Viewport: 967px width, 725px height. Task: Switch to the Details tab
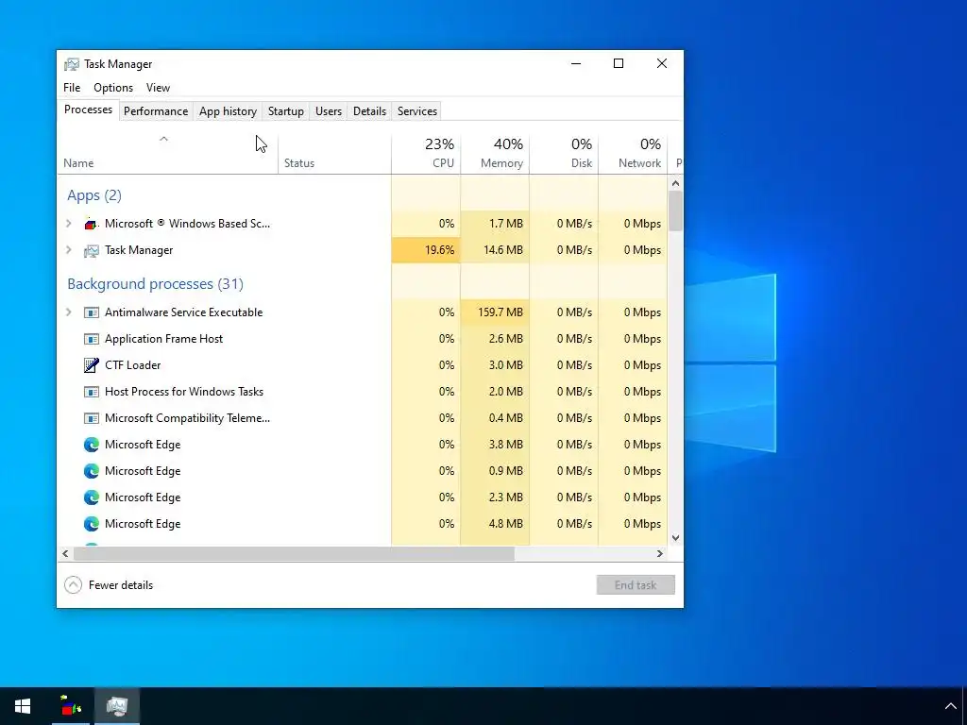(369, 111)
